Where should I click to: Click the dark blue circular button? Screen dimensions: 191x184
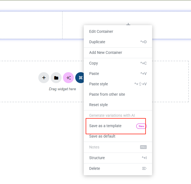click(x=80, y=78)
